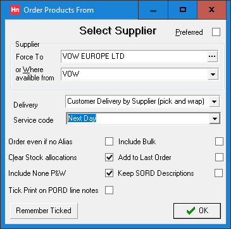Maximize the Order Products From window

tap(183, 9)
